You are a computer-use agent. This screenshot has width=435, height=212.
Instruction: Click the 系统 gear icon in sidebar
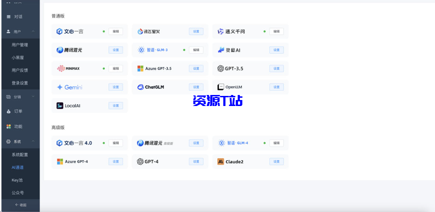pos(8,141)
